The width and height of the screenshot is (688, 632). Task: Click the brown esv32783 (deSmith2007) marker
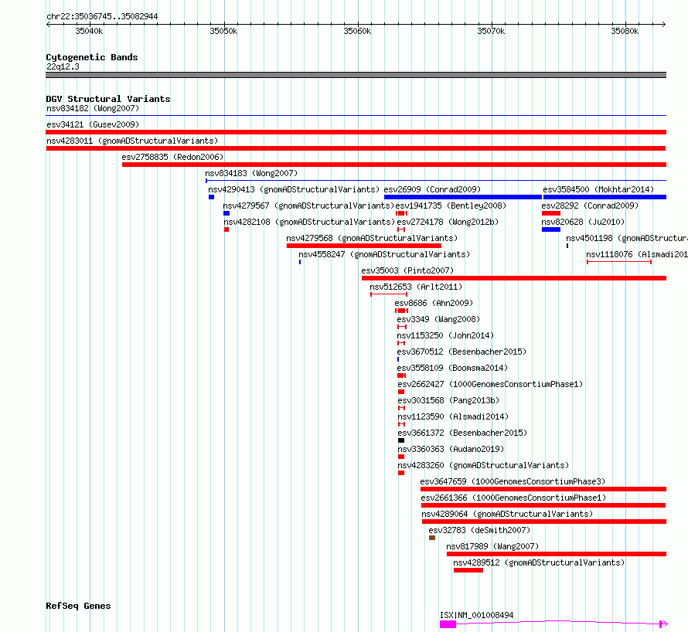432,538
